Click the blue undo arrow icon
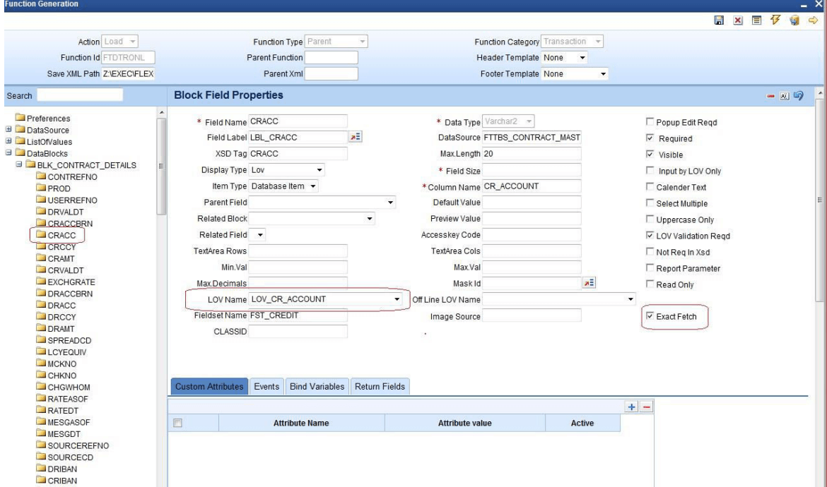827x487 pixels. tap(799, 95)
